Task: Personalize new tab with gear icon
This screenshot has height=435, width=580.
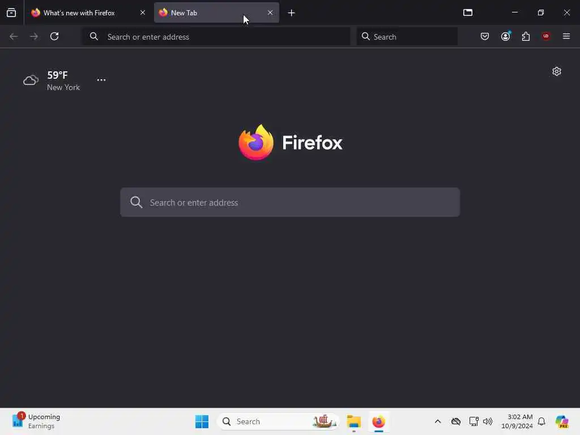Action: point(557,71)
